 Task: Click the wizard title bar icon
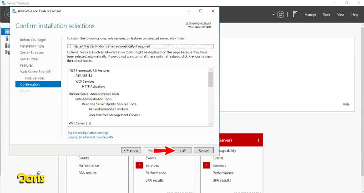(x=15, y=11)
